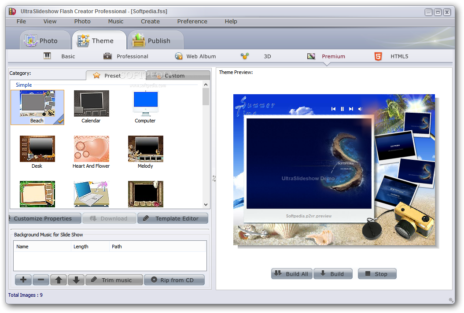
Task: Select the HTML5 theme type
Action: coord(399,56)
